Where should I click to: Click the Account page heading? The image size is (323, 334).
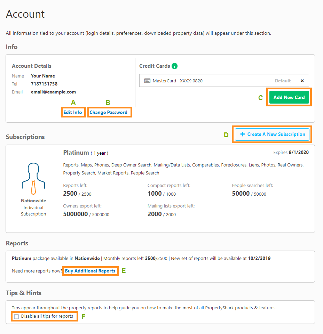(25, 14)
